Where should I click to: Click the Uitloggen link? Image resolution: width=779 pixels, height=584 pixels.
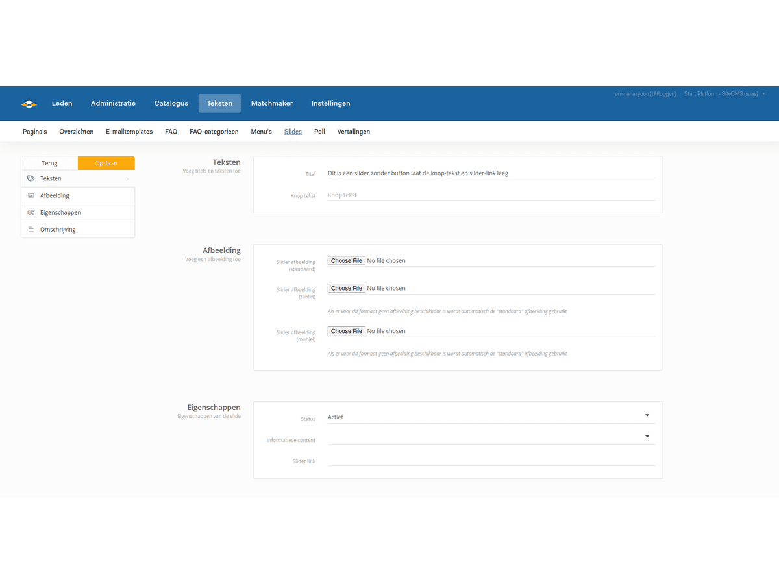[x=663, y=94]
